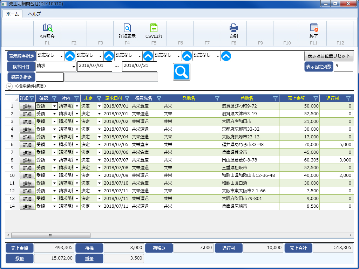The image size is (359, 269).
Task: Open third 設定なし sort dropdown
Action: pos(128,56)
